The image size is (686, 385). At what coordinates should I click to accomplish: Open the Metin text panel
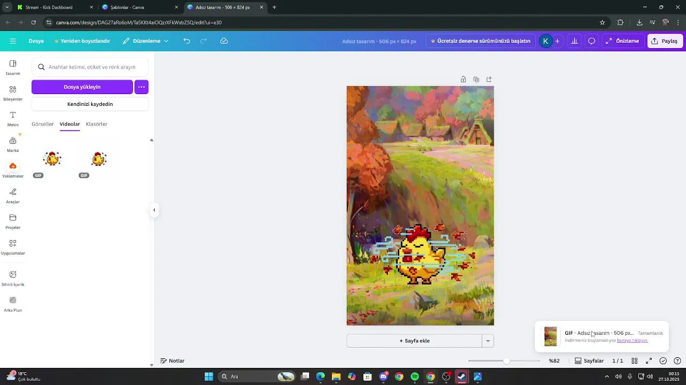[x=13, y=119]
